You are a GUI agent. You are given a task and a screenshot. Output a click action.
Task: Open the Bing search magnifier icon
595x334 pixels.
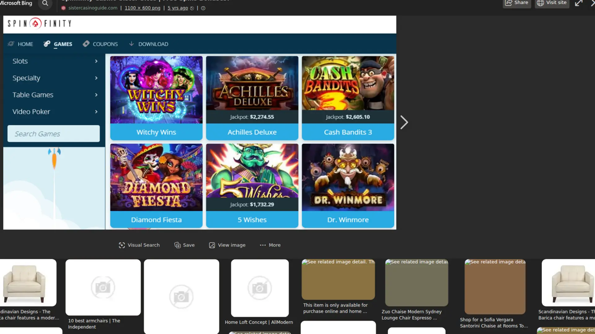pos(45,3)
